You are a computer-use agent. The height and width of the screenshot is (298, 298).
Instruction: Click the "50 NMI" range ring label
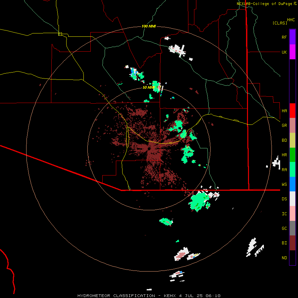click(x=149, y=87)
